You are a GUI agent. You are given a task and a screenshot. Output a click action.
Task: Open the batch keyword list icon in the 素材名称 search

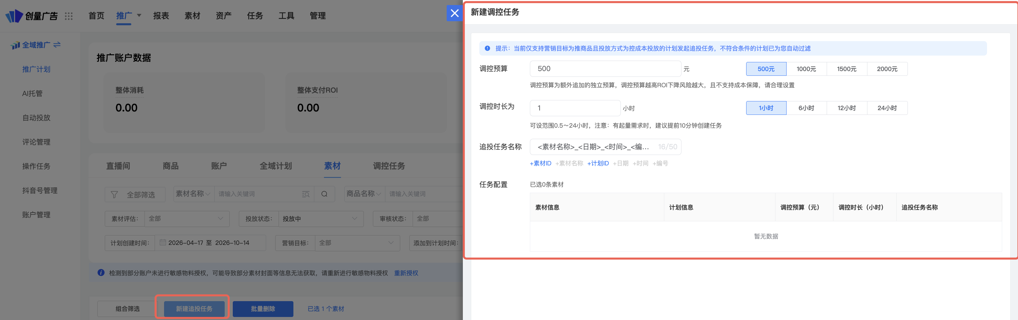(306, 194)
